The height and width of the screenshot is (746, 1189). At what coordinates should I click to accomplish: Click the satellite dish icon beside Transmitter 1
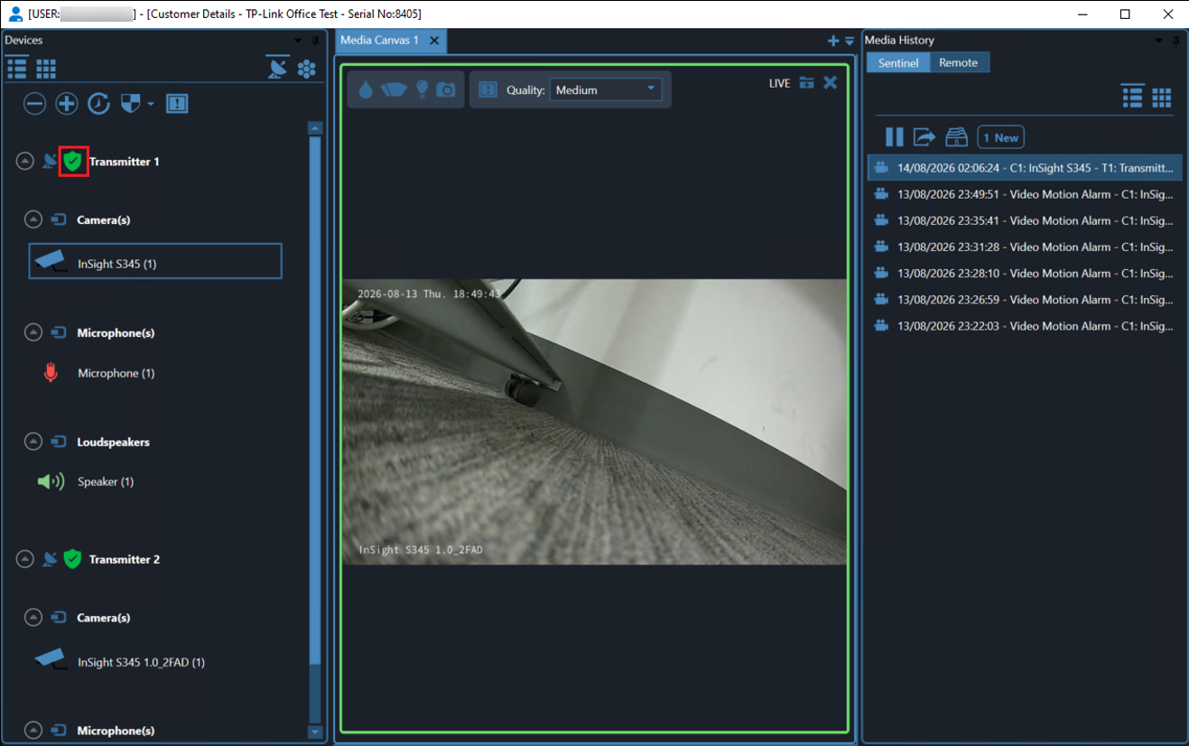point(51,162)
